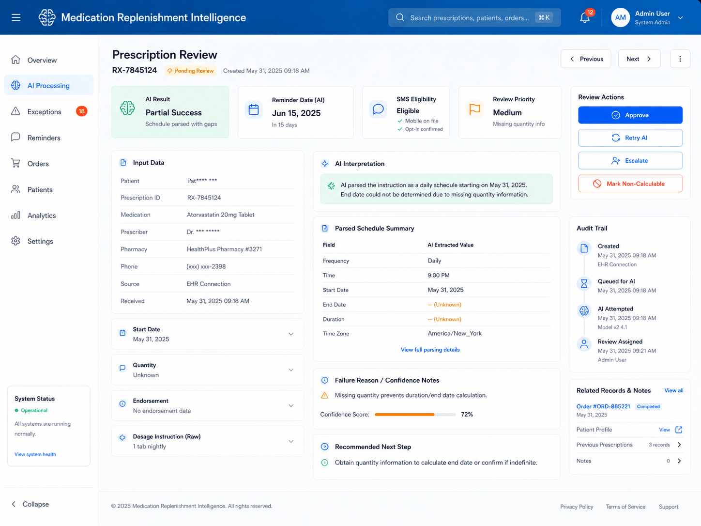Click Mark Non-Calculable button
The image size is (701, 526).
tap(630, 184)
